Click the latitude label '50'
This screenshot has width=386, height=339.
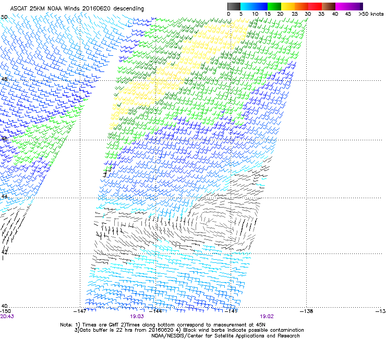tap(4, 17)
